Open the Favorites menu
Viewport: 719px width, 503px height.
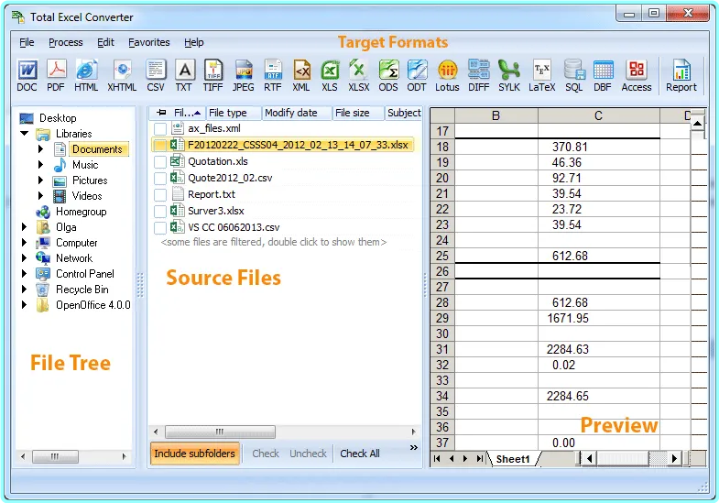tap(149, 42)
